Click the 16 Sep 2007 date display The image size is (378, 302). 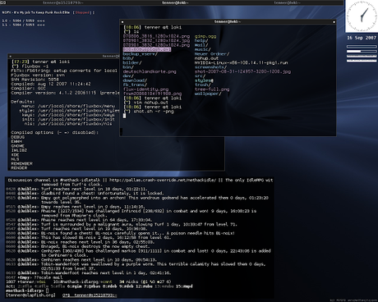[362, 38]
